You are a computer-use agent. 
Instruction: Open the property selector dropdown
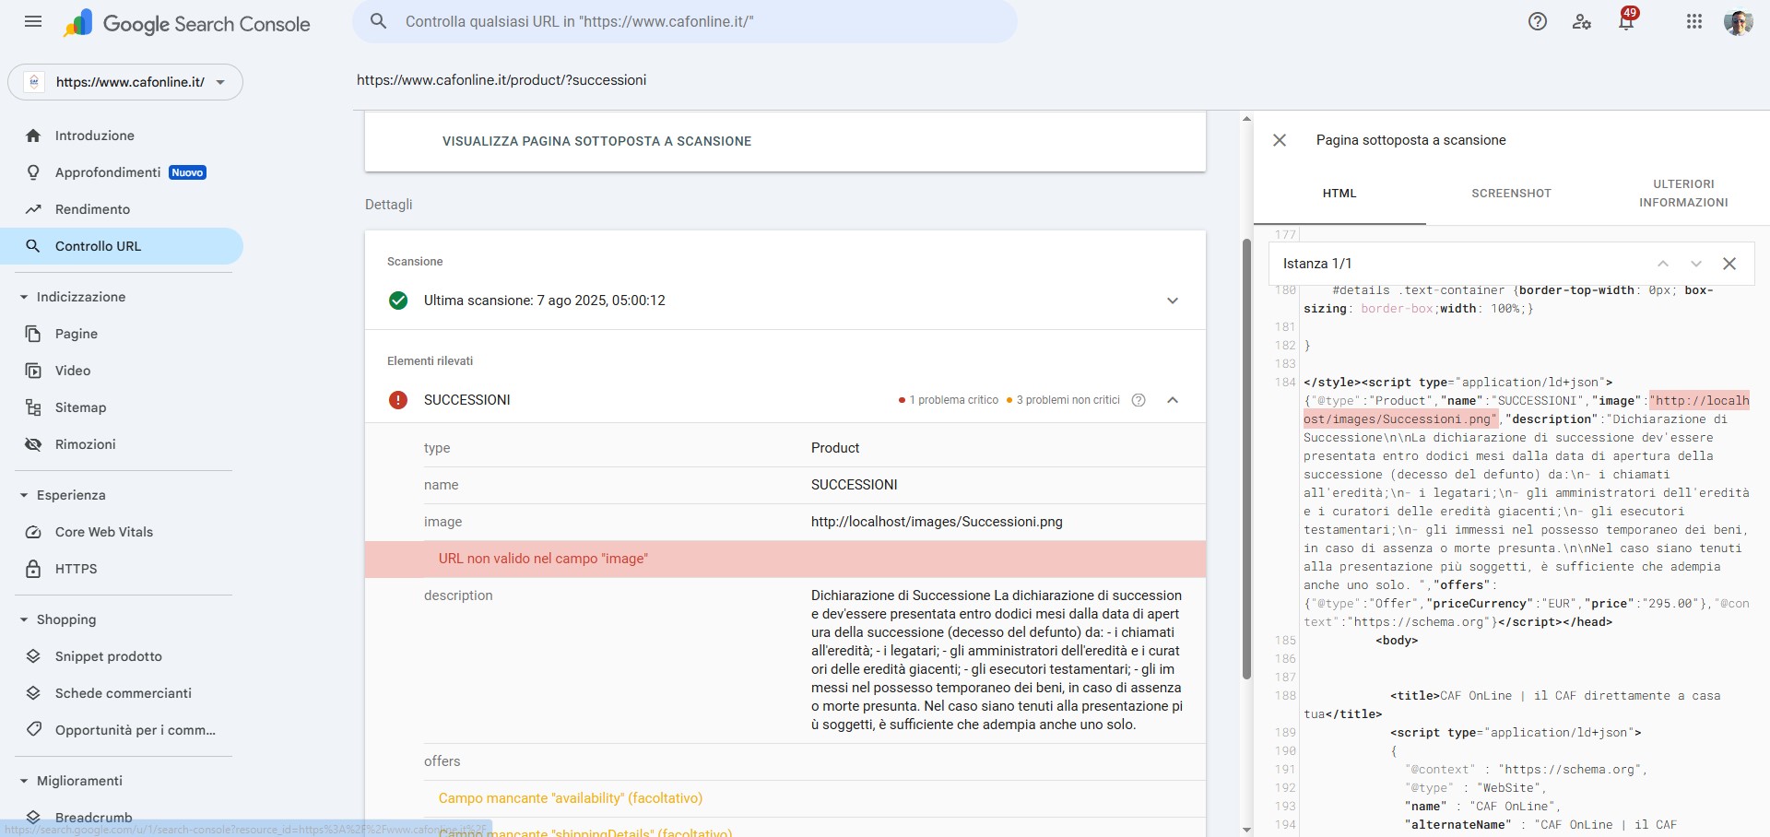(x=125, y=82)
